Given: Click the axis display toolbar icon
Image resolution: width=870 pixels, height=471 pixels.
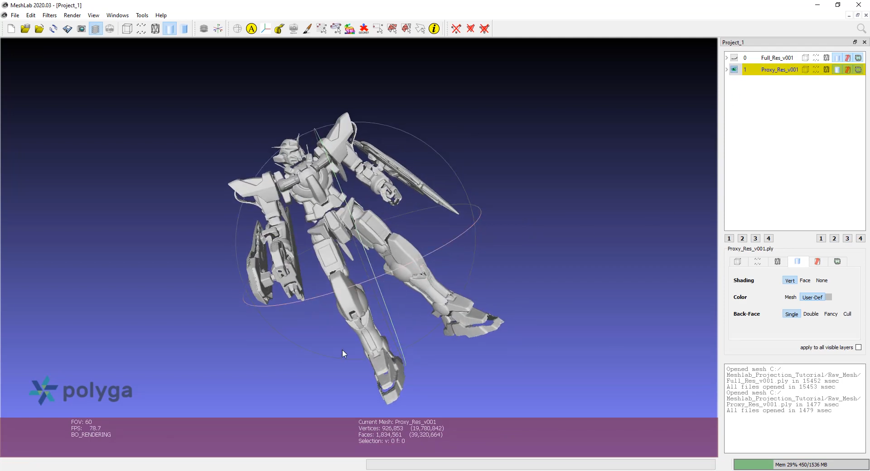Looking at the screenshot, I should pos(218,29).
